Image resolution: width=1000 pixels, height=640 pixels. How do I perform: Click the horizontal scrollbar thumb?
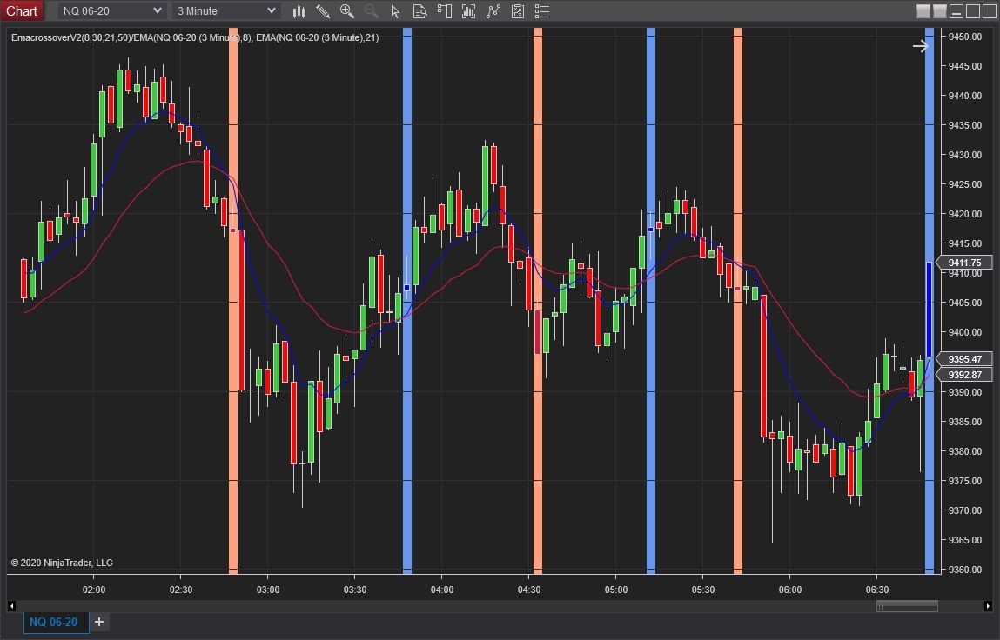(x=907, y=605)
